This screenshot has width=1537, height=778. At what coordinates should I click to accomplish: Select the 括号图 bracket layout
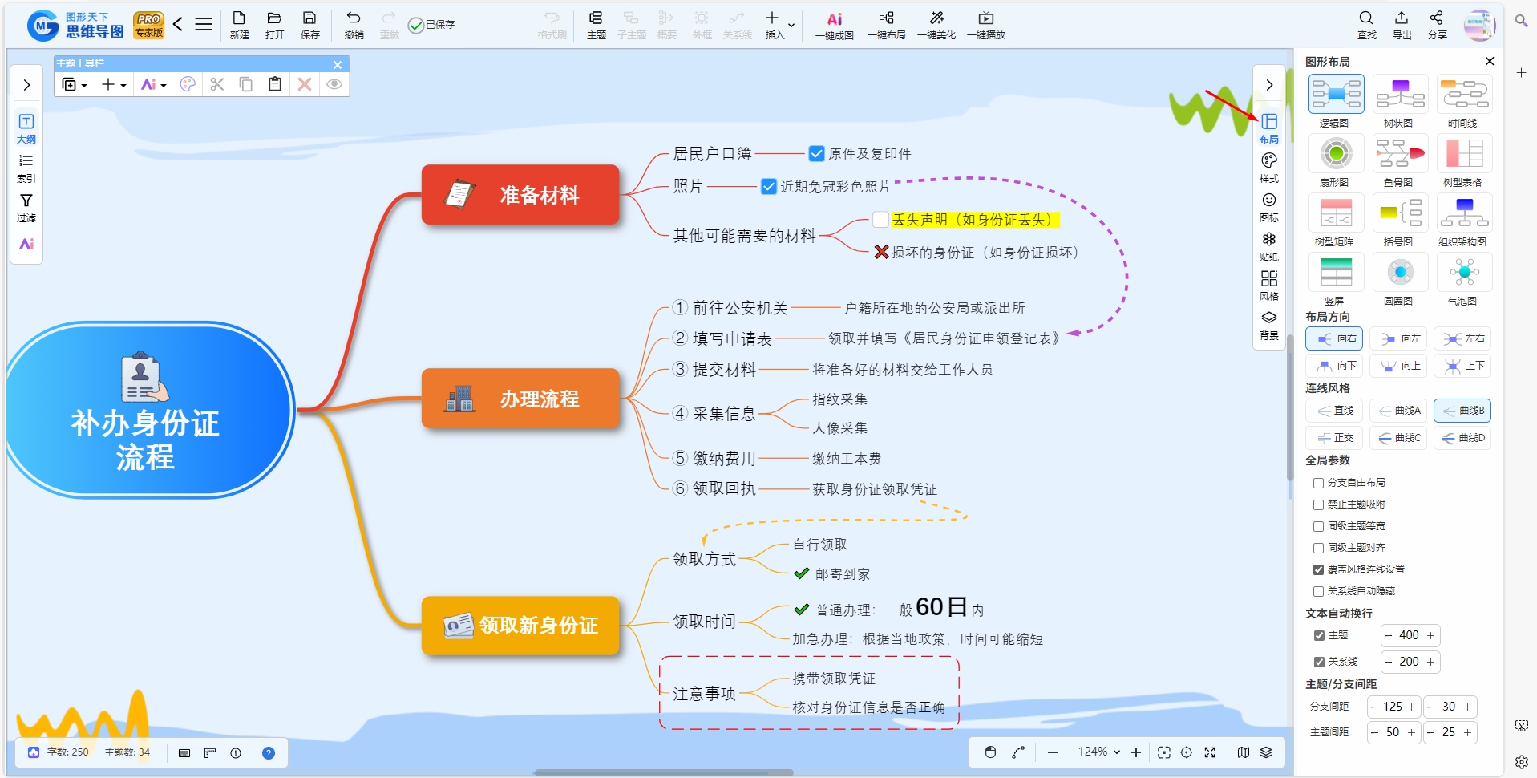pos(1400,221)
